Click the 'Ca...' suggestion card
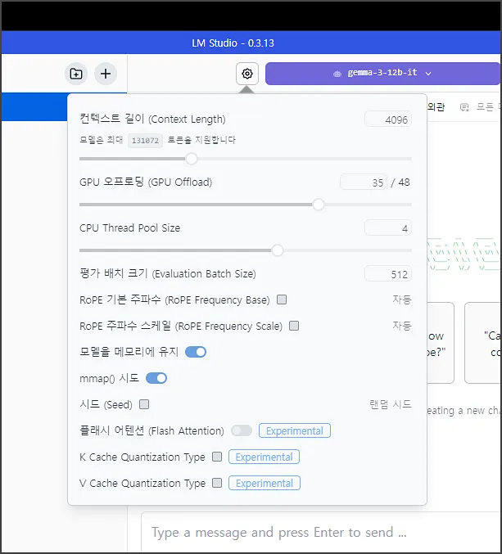The width and height of the screenshot is (502, 554). coord(483,343)
